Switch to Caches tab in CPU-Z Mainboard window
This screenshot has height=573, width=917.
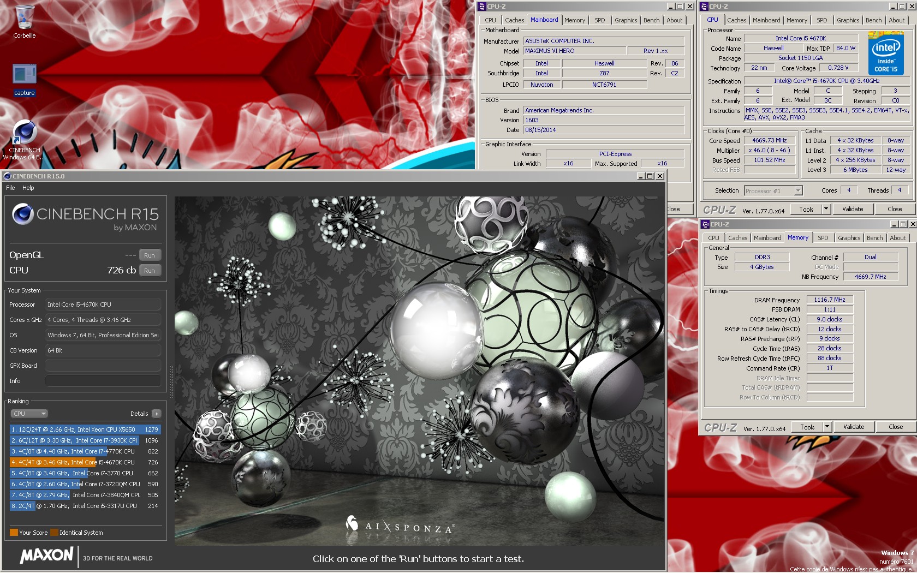(514, 20)
